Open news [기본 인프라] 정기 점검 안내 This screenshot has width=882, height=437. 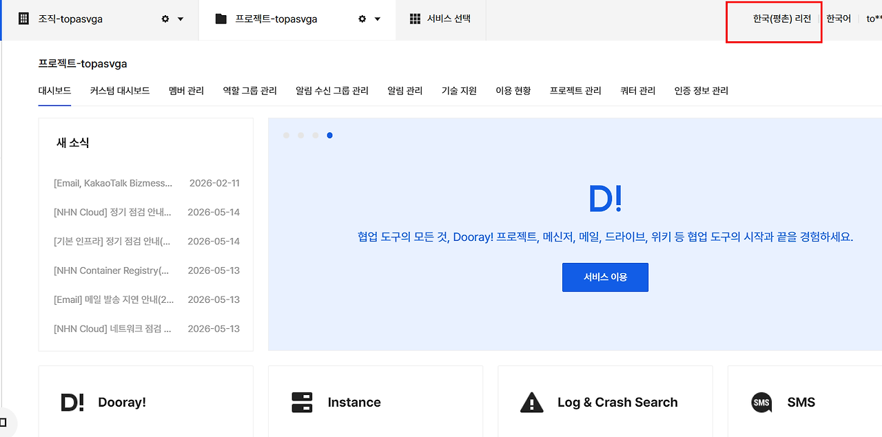112,241
